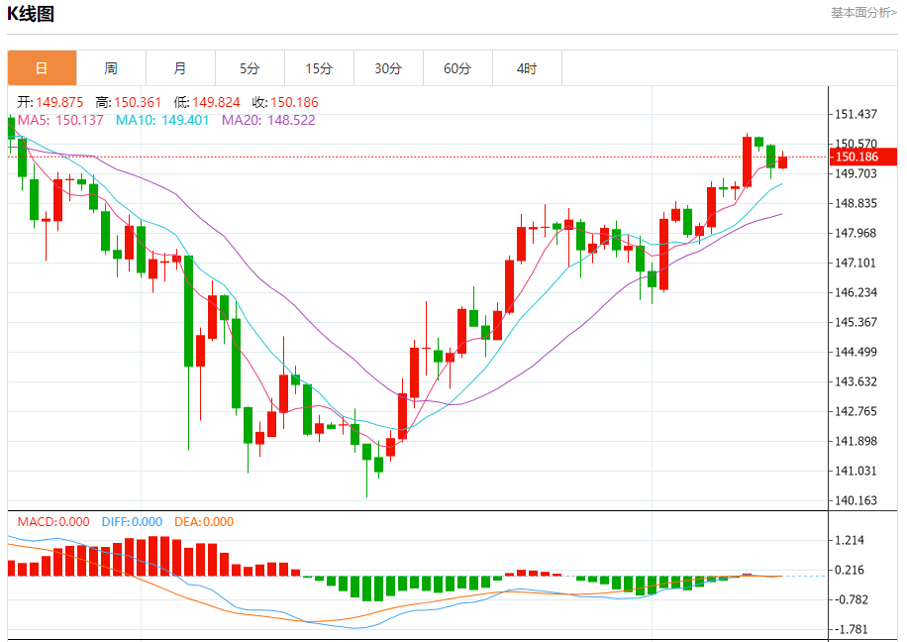Screen dimensions: 907x642
Task: Click the 141.898 price axis label
Action: coord(856,441)
